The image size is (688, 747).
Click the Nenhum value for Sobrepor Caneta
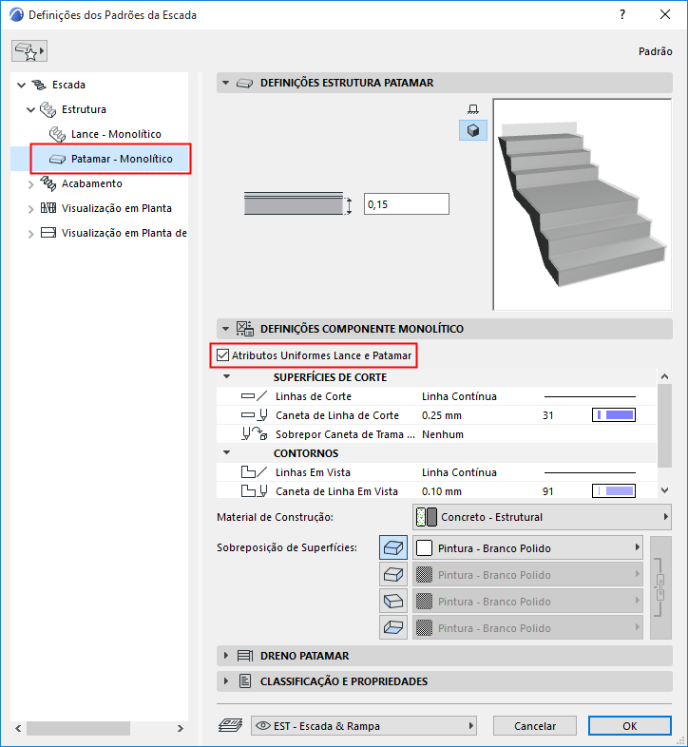[443, 434]
